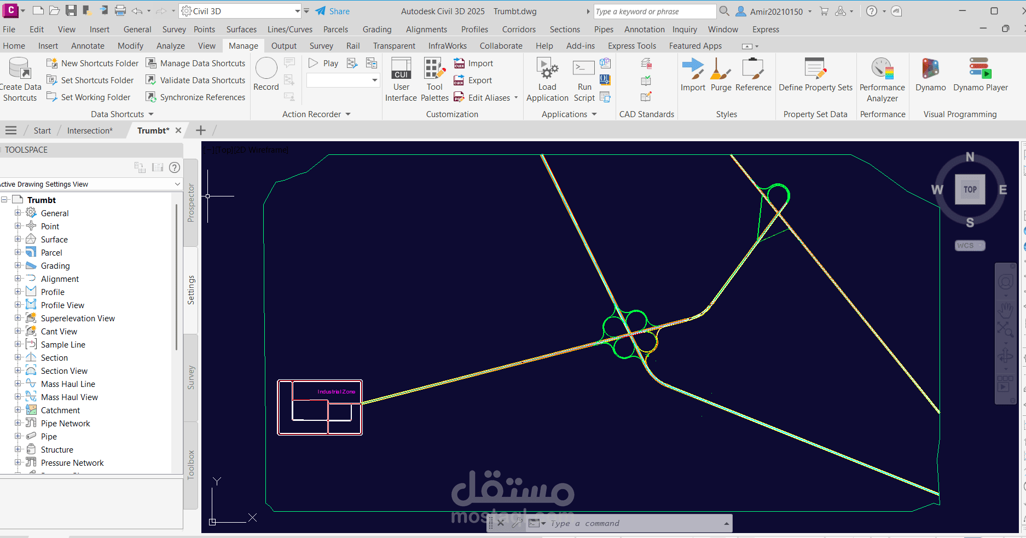
Task: Open the file tabs hamburger menu
Action: click(x=11, y=130)
